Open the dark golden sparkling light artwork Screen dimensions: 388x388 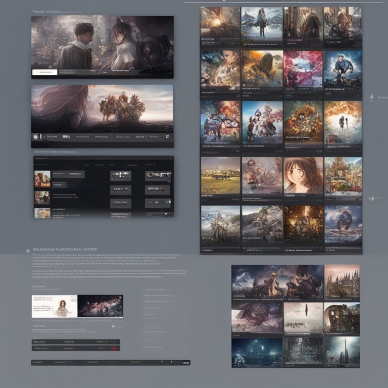click(304, 226)
